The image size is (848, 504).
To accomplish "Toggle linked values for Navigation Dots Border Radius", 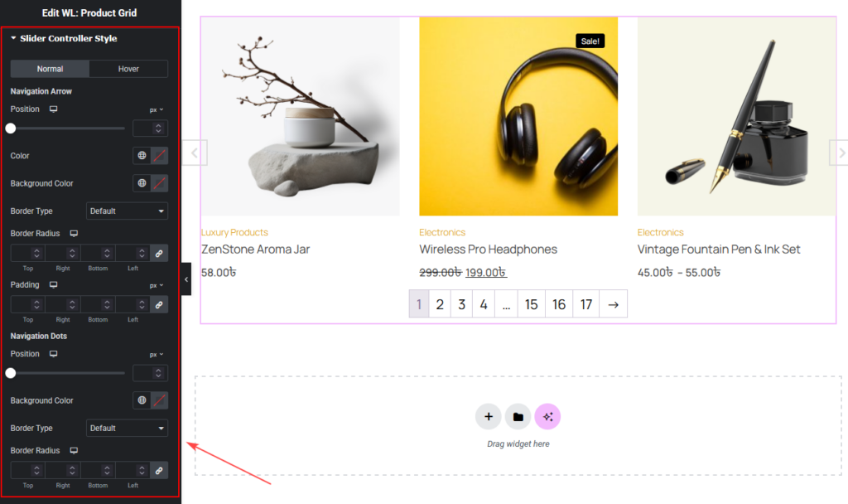I will pyautogui.click(x=159, y=471).
